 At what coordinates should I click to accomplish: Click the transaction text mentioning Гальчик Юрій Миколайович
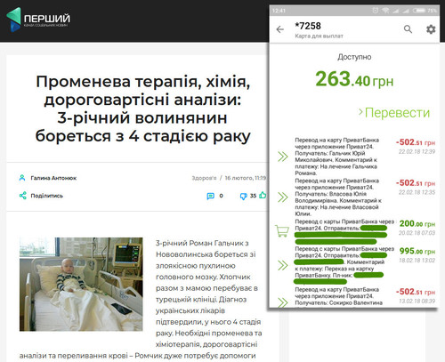point(337,157)
